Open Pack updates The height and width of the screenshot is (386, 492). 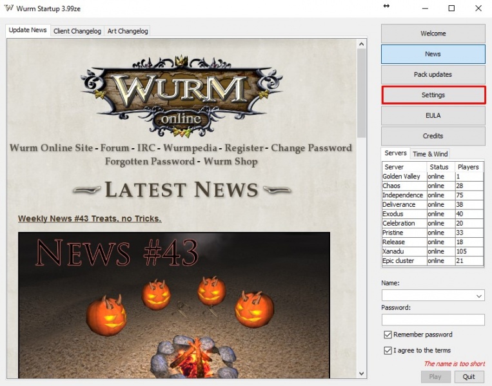click(x=433, y=75)
